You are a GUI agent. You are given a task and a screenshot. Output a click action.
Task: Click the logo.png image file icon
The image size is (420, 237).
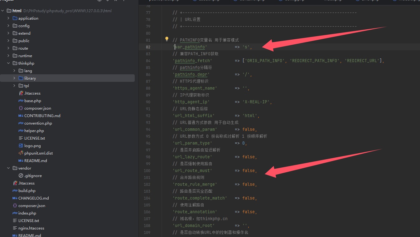click(x=21, y=146)
